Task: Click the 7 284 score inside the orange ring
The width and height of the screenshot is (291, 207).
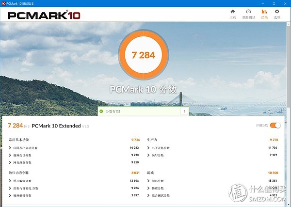Action: coord(143,55)
